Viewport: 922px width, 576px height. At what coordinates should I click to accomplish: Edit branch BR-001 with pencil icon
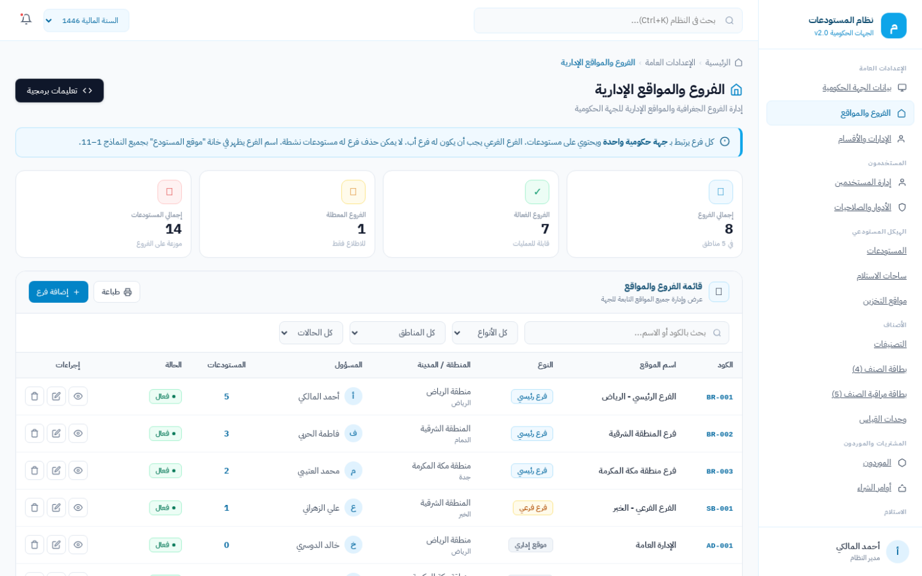(57, 396)
